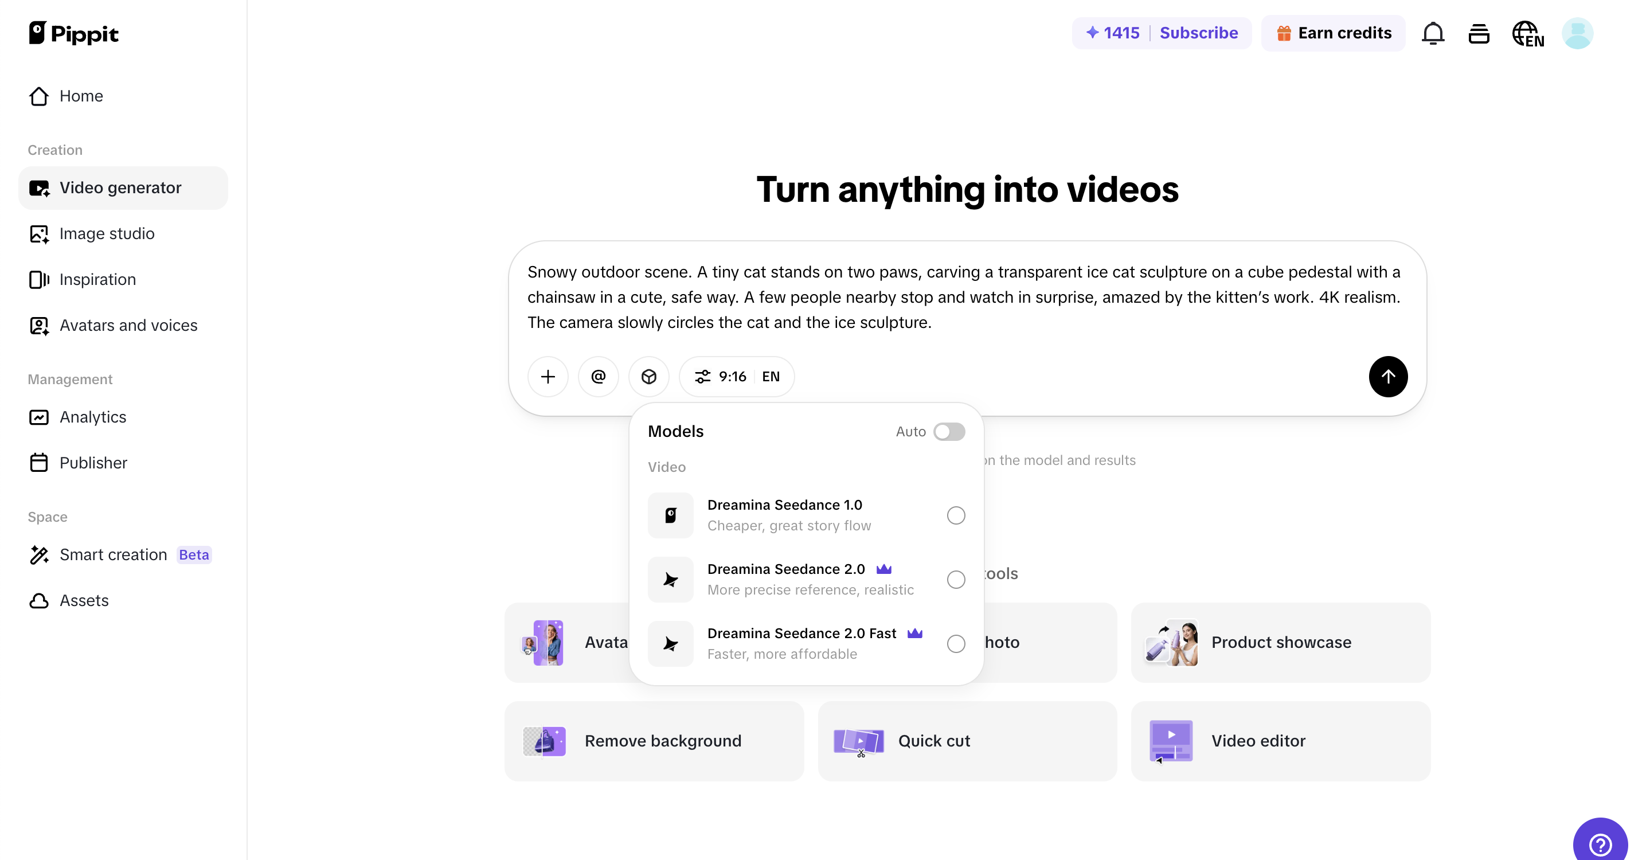The width and height of the screenshot is (1650, 860).
Task: Click Earn credits button
Action: pos(1334,33)
